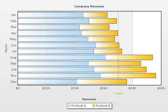This screenshot has height=112, width=168.
Task: Click the Nov month label
Action: [14, 76]
